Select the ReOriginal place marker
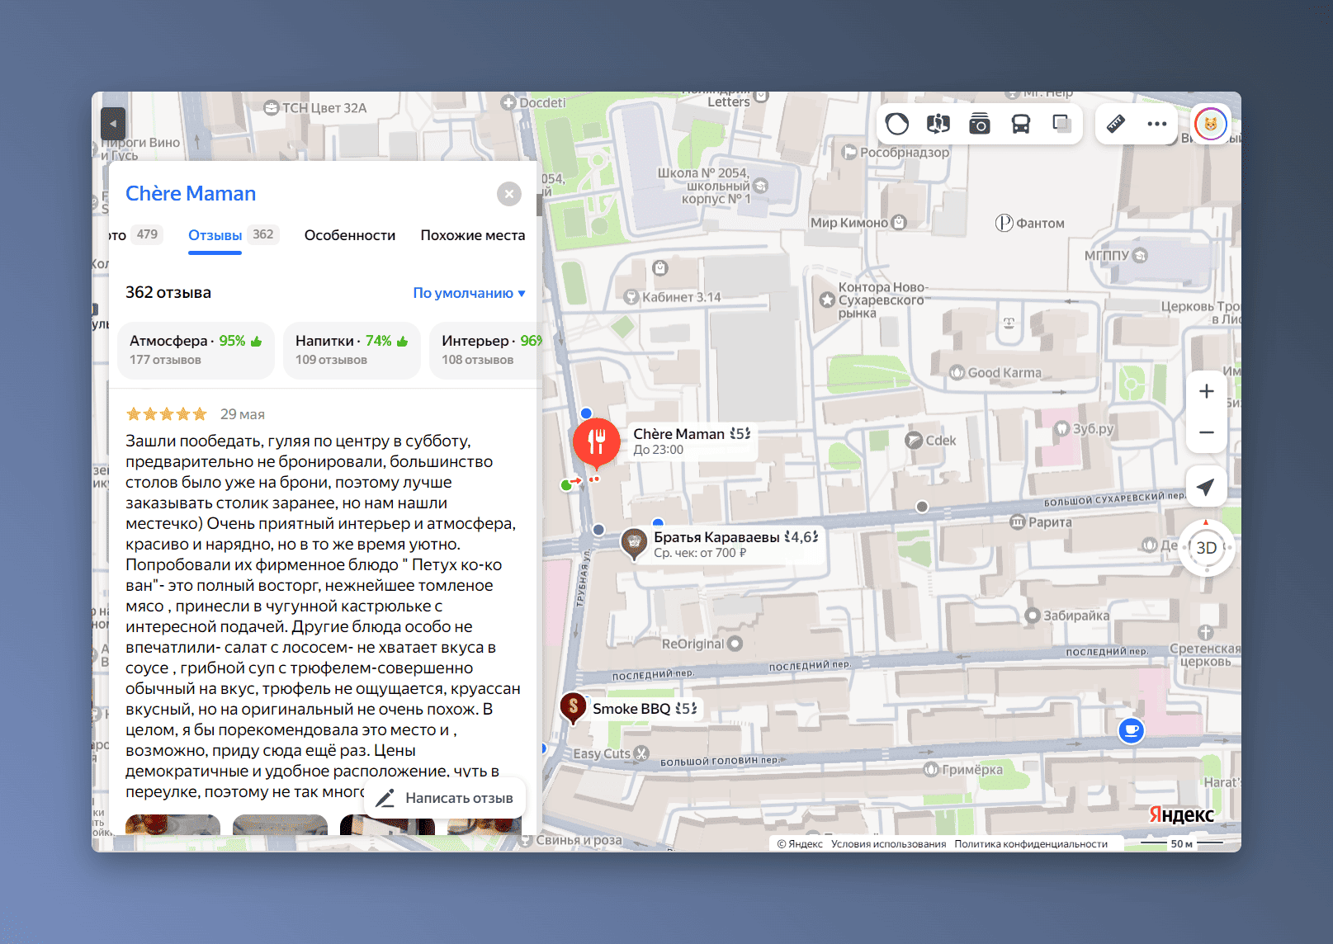This screenshot has width=1333, height=944. [x=735, y=644]
